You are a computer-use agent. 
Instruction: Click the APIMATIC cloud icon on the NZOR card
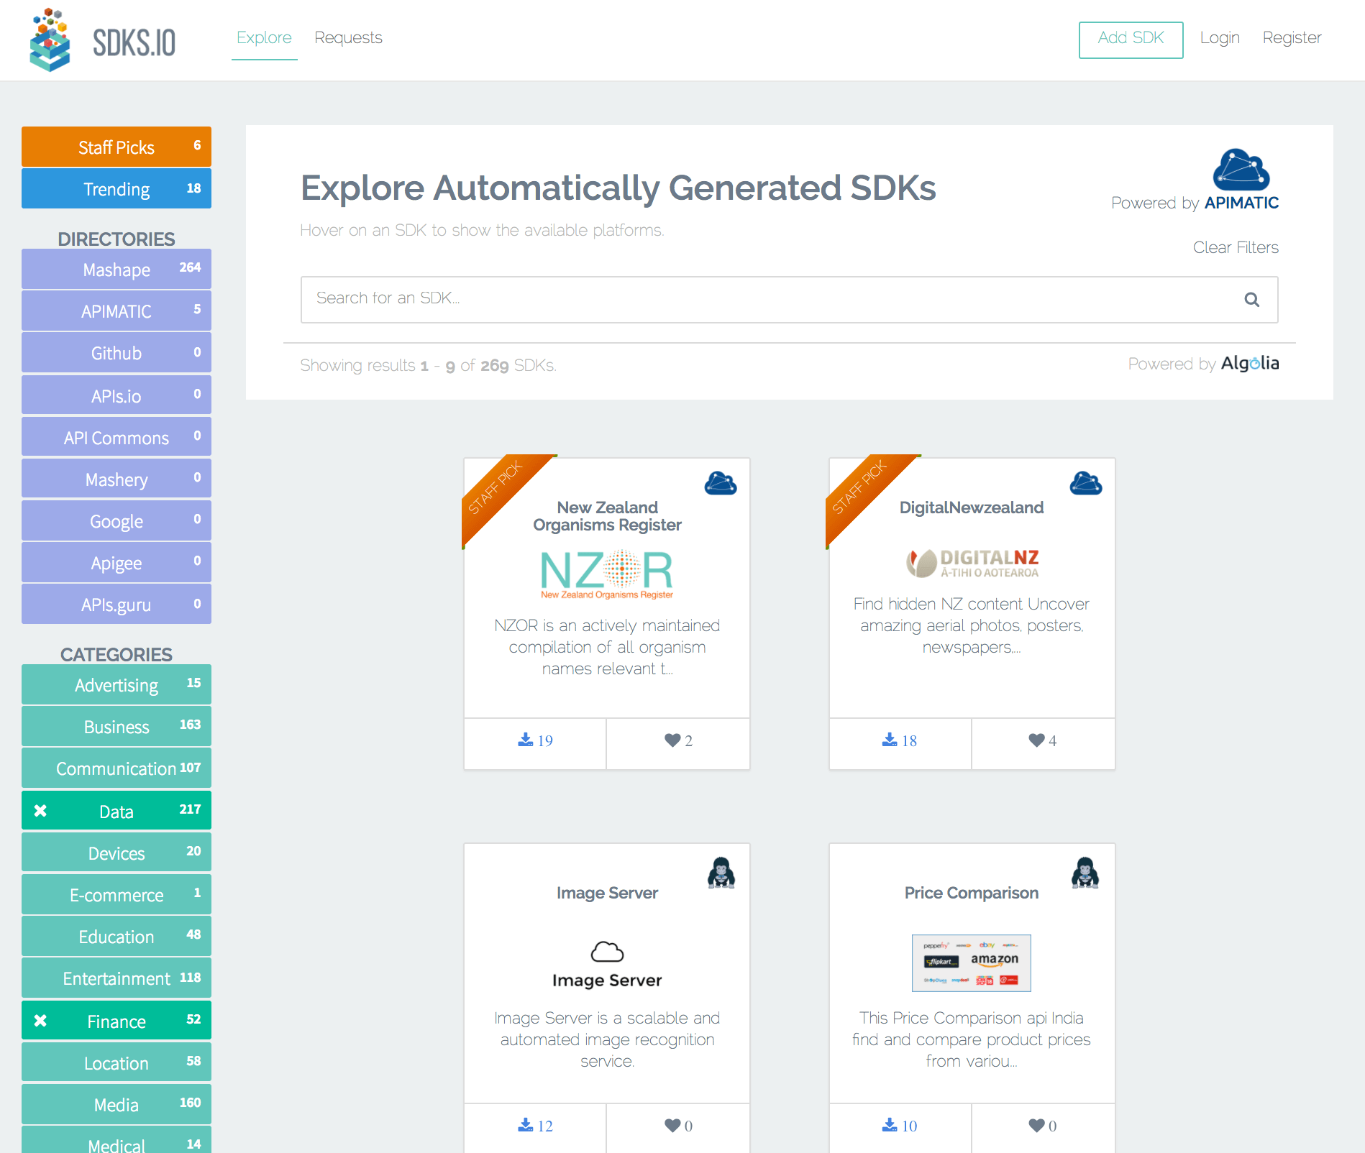pyautogui.click(x=721, y=484)
